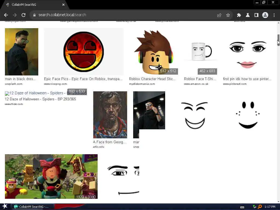This screenshot has height=210, width=280.
Task: Click the 512 x 512 size badge
Action: 168,71
